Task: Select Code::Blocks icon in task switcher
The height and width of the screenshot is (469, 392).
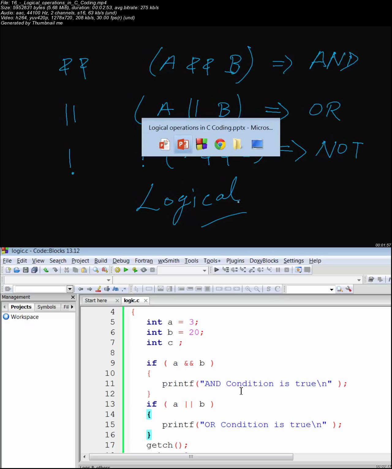Action: (202, 144)
